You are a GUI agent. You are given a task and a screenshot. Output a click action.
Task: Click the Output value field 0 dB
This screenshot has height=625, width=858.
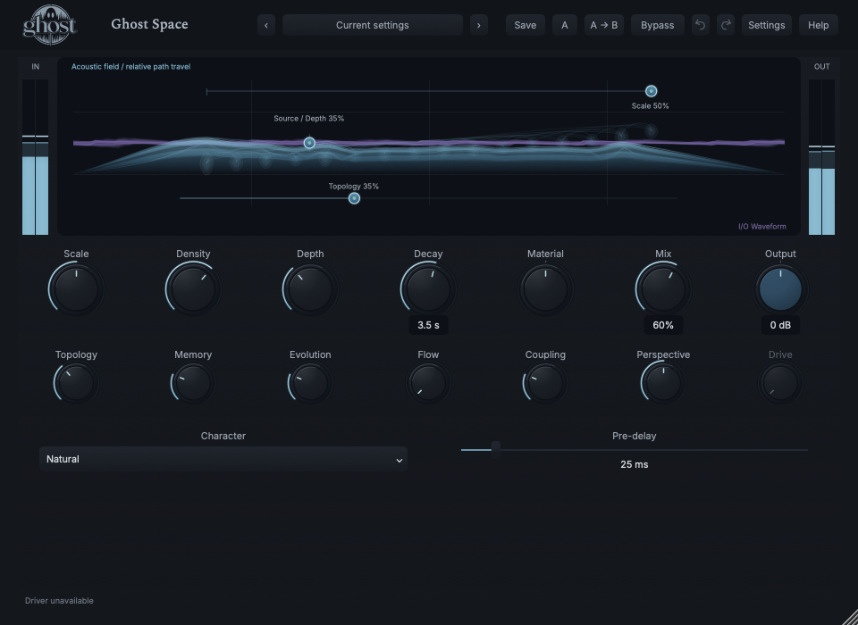tap(780, 325)
